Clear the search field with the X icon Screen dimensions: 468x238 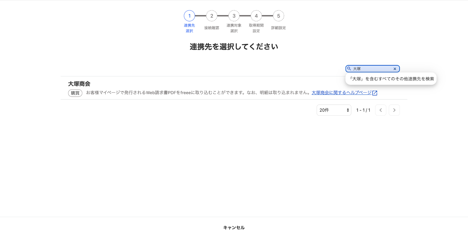click(x=395, y=69)
